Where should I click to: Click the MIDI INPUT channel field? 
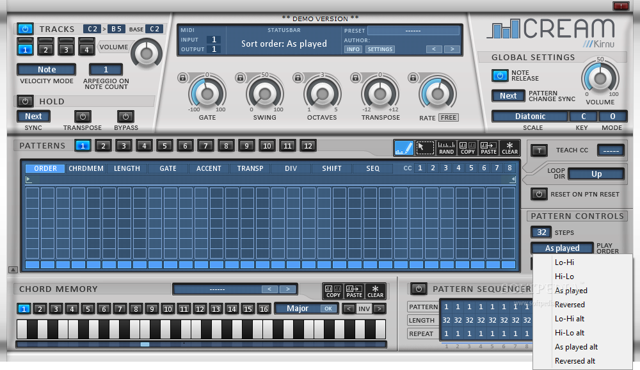pyautogui.click(x=214, y=40)
